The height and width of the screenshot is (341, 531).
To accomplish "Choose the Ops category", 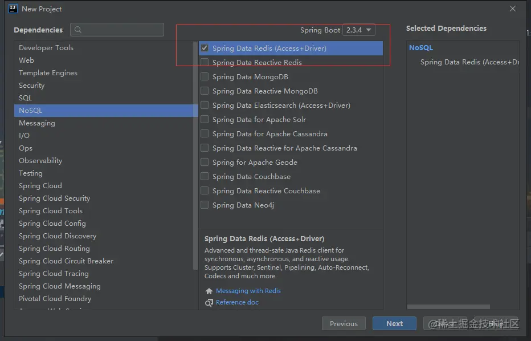I will pyautogui.click(x=104, y=148).
